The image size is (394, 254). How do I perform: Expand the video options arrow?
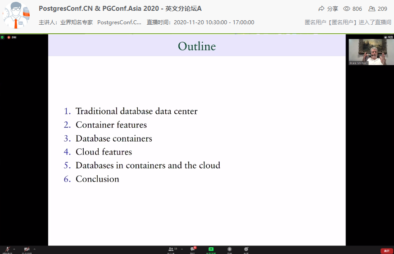click(34, 249)
